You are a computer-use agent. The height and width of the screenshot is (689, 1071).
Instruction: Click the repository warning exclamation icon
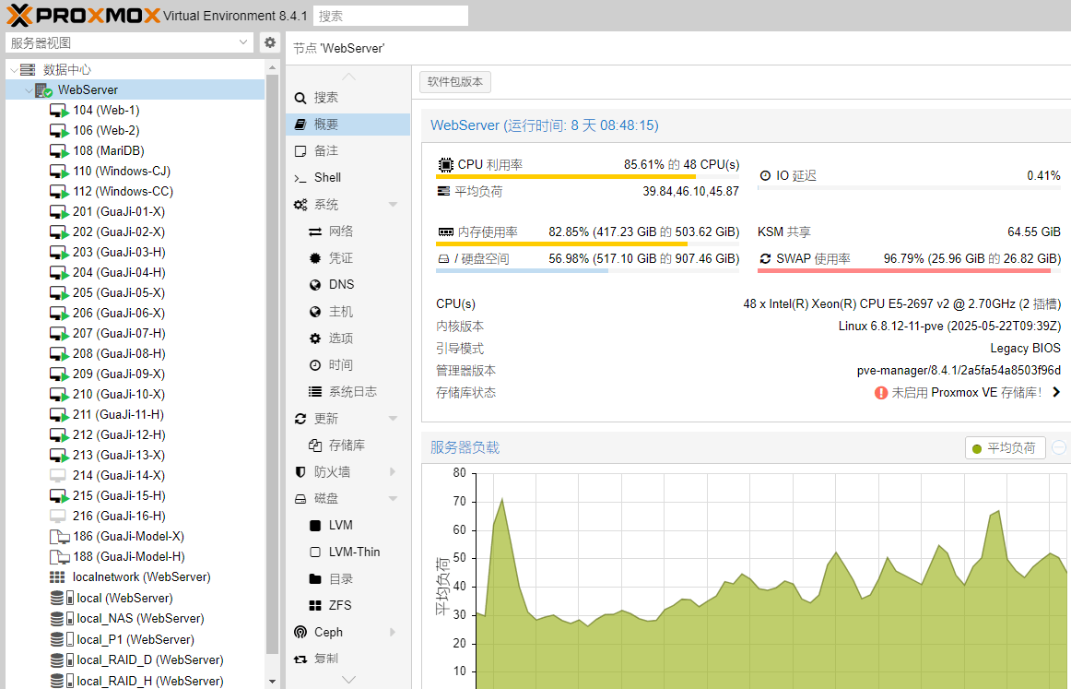coord(881,393)
